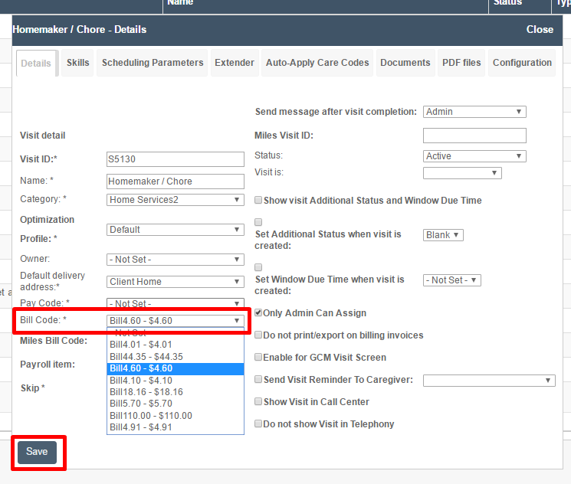Enable Show Visit in Call Center

tap(258, 401)
